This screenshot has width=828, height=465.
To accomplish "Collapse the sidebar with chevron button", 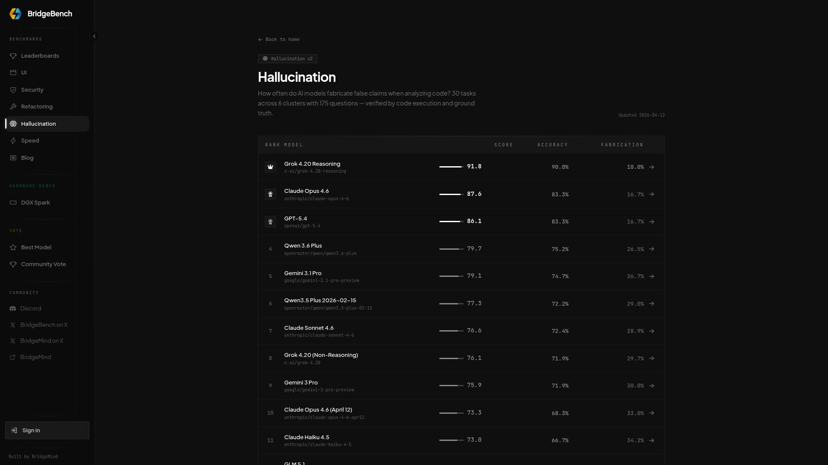I will (94, 36).
